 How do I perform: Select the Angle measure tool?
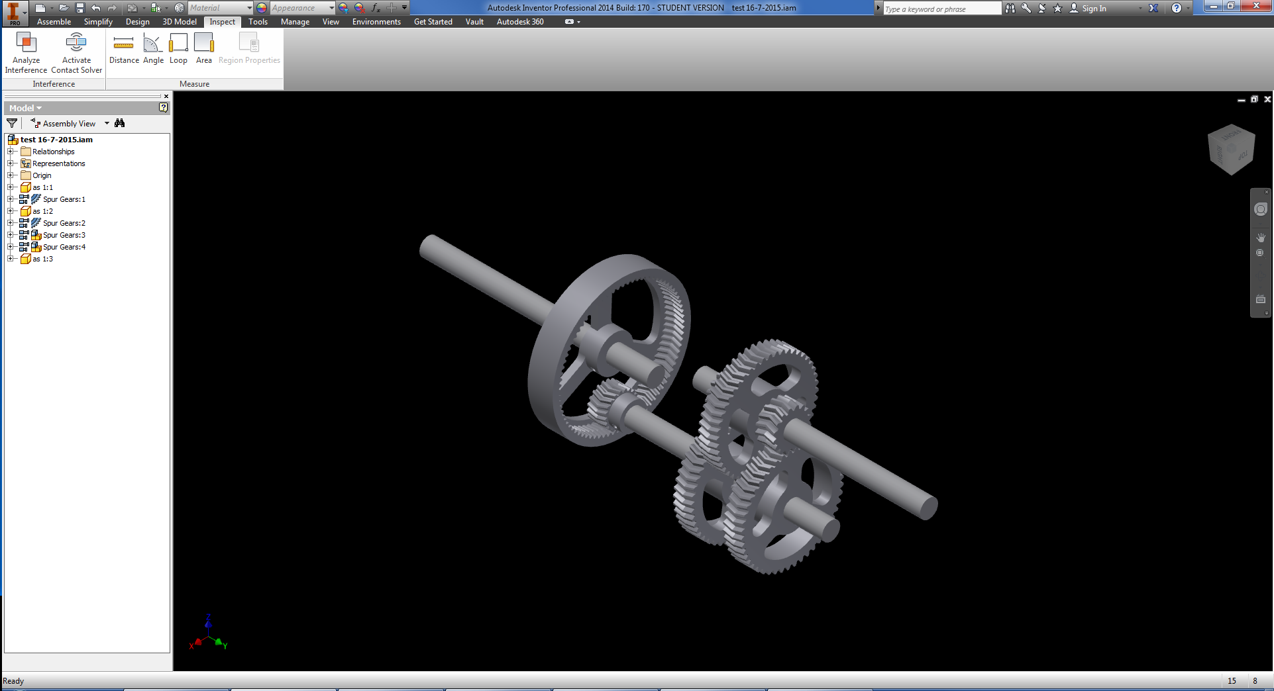pos(153,49)
